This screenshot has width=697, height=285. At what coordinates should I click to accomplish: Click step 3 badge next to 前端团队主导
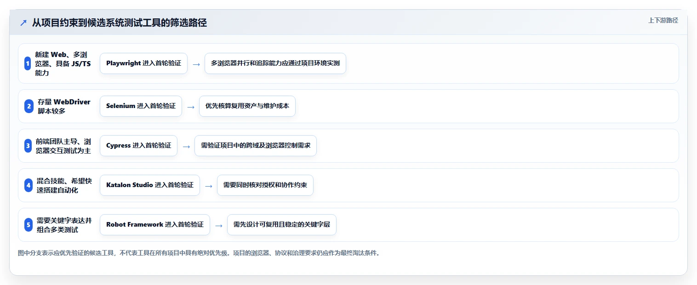click(28, 146)
